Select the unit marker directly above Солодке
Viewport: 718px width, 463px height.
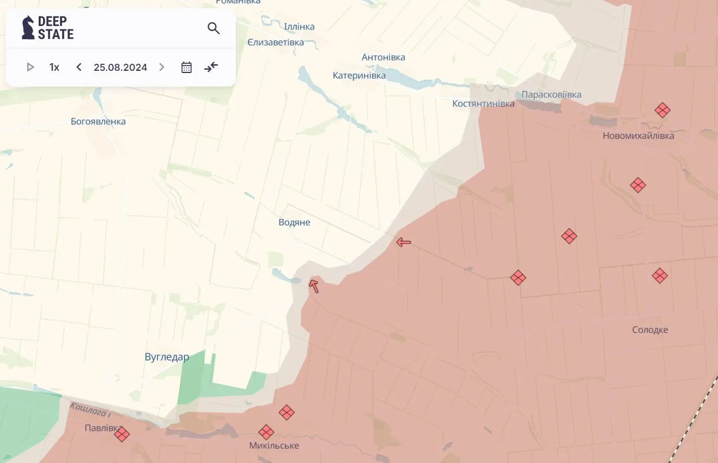click(x=660, y=276)
